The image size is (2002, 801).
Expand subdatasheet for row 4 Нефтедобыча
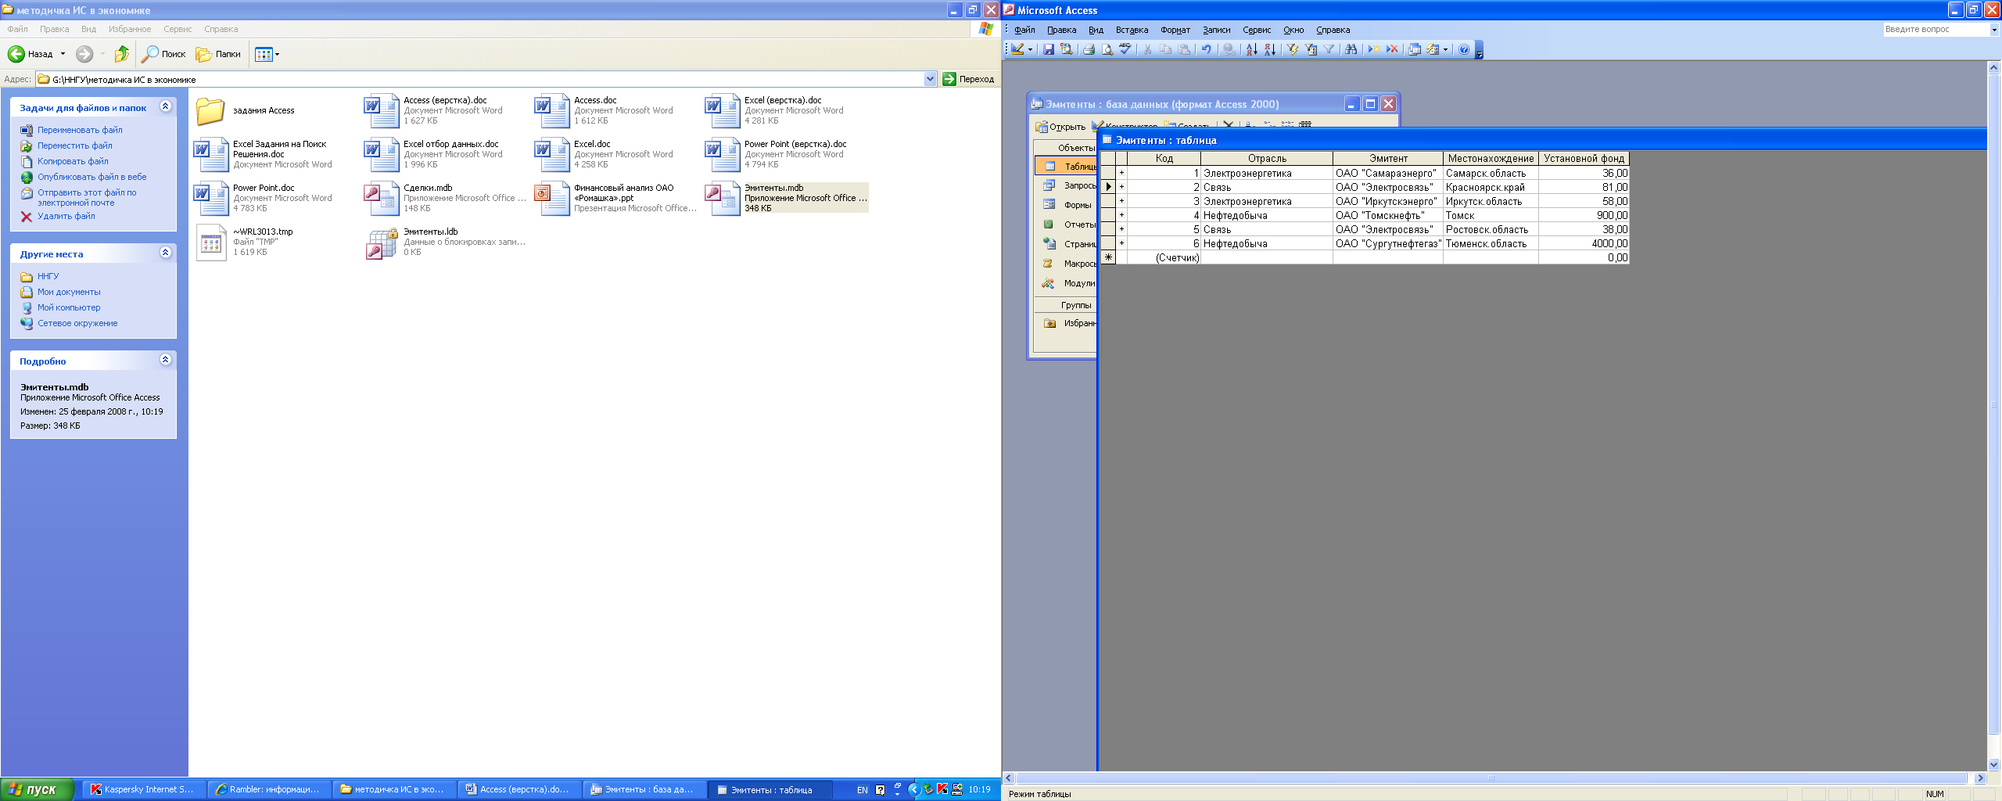(1121, 215)
